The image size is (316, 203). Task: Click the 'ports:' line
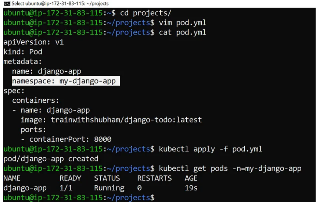pyautogui.click(x=33, y=129)
